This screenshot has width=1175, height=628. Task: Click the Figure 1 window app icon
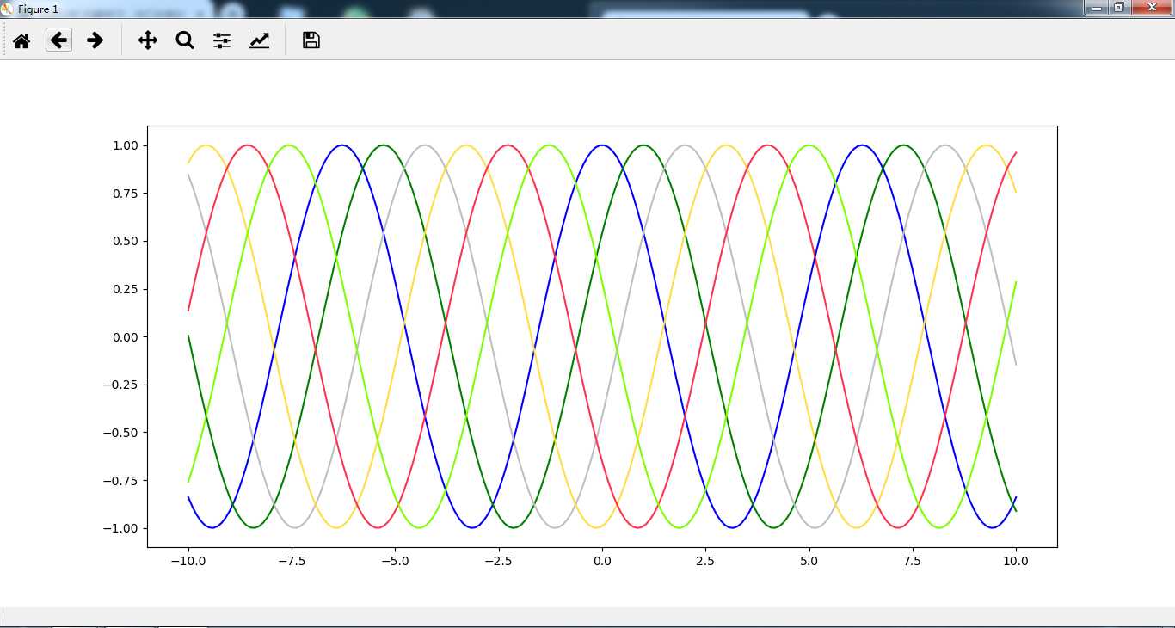[7, 9]
